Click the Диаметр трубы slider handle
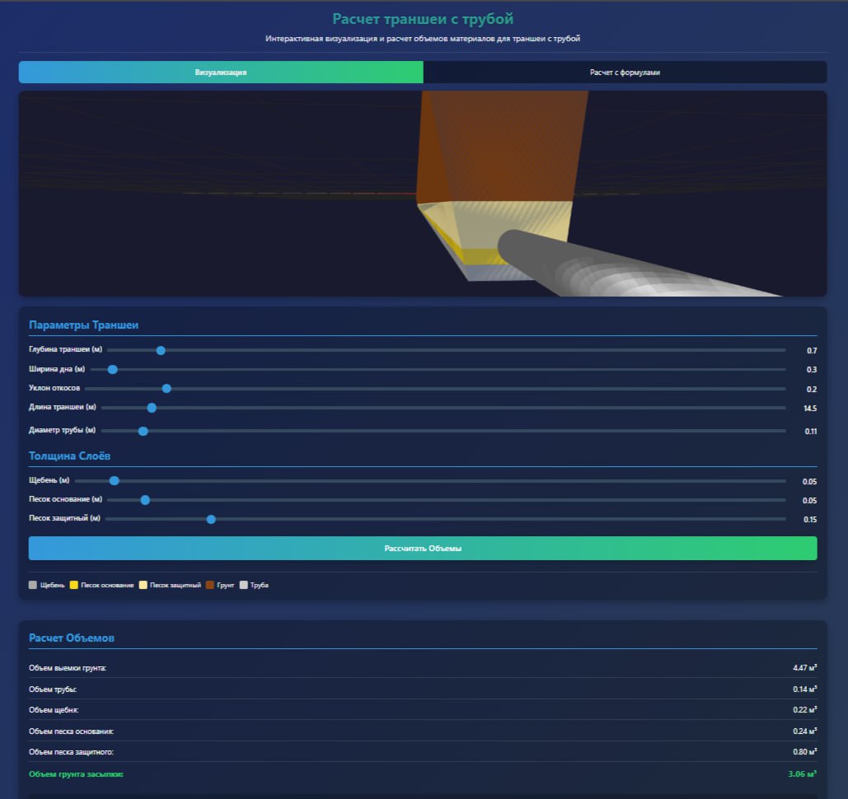The width and height of the screenshot is (848, 799). [x=143, y=431]
